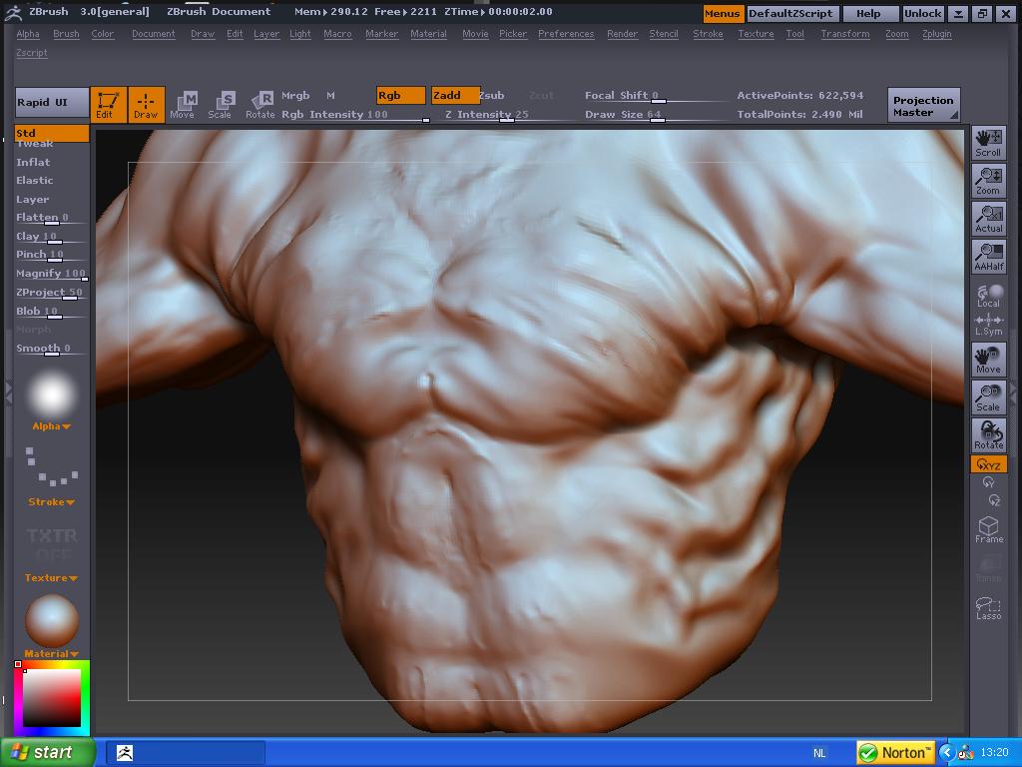Screen dimensions: 1022x767
Task: Activate Edit mode icon
Action: (108, 104)
